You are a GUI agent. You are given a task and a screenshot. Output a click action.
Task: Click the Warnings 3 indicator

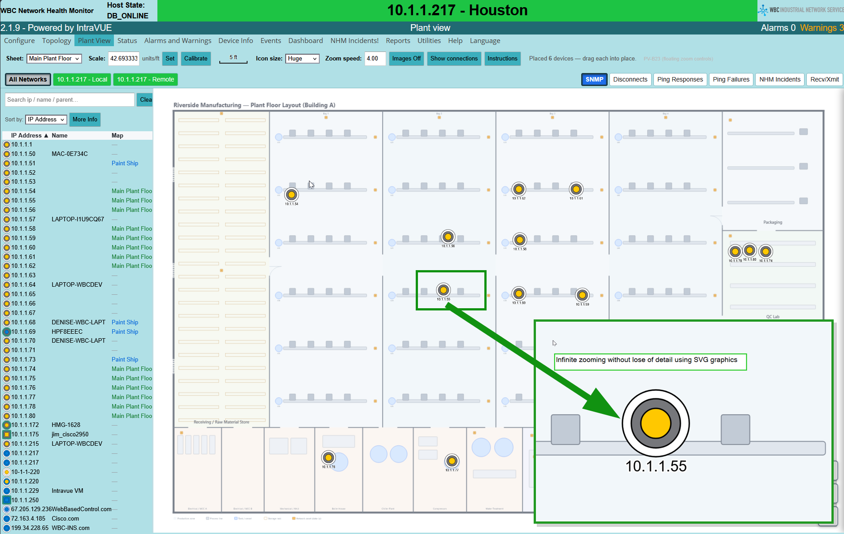(x=822, y=28)
